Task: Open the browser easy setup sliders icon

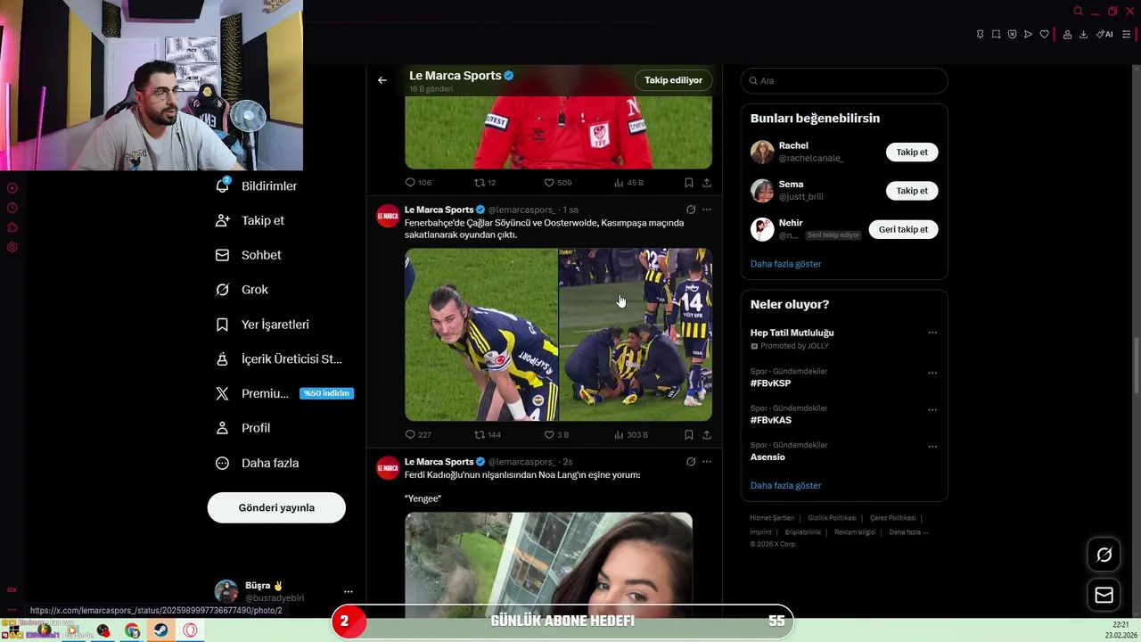Action: [x=1126, y=34]
